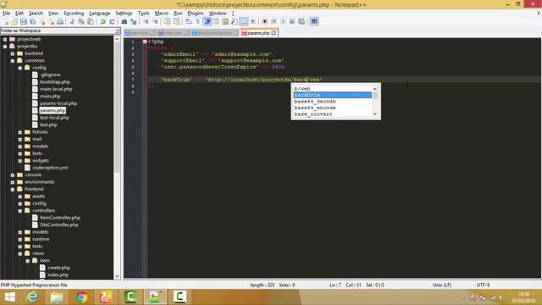
Task: Open the Language menu
Action: [100, 14]
